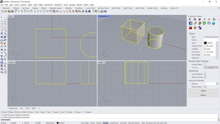Click the Save disk icon
This screenshot has width=220, height=124.
point(9,11)
